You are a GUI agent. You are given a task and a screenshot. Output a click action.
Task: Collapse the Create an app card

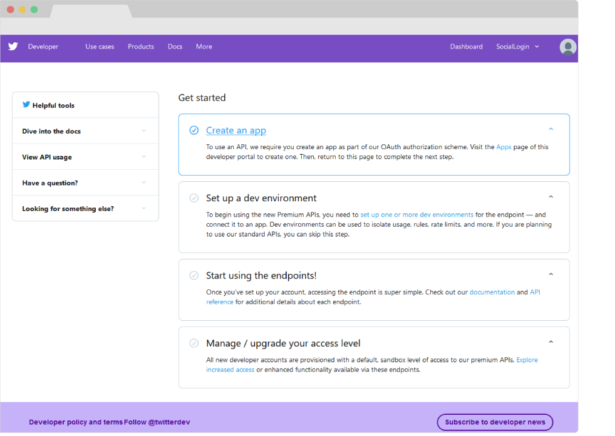pos(551,129)
